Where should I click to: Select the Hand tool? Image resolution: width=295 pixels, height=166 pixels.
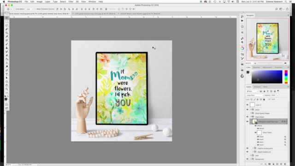(x=7, y=85)
